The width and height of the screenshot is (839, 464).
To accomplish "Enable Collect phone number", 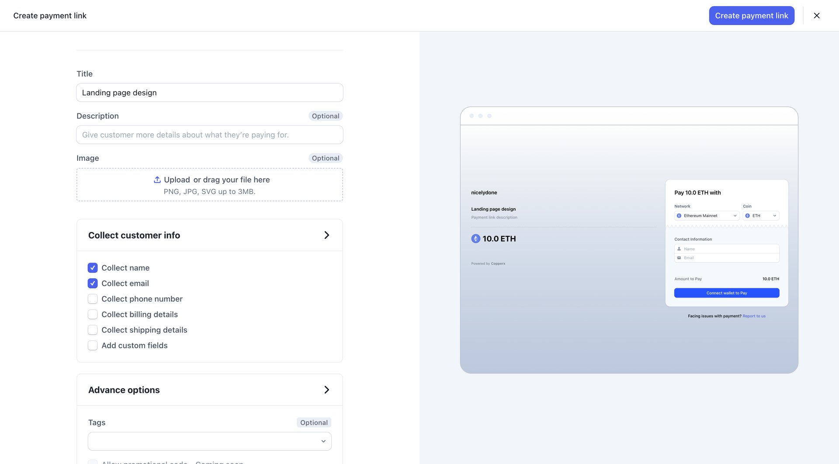I will [93, 299].
